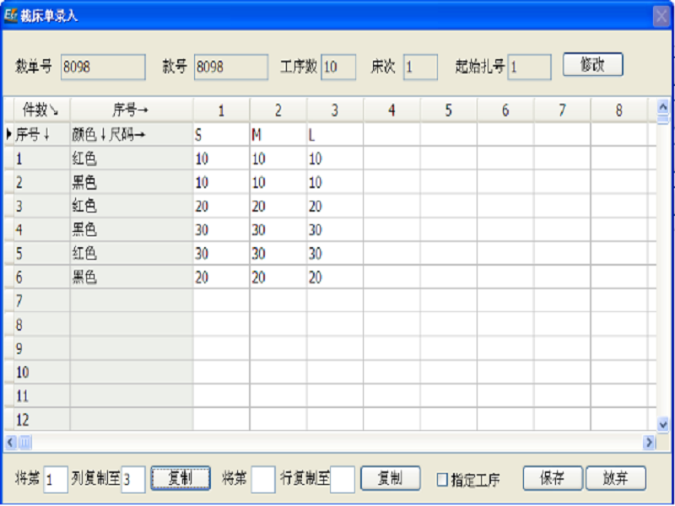The width and height of the screenshot is (675, 506).
Task: Click the 行复制至 destination field
Action: pos(343,480)
